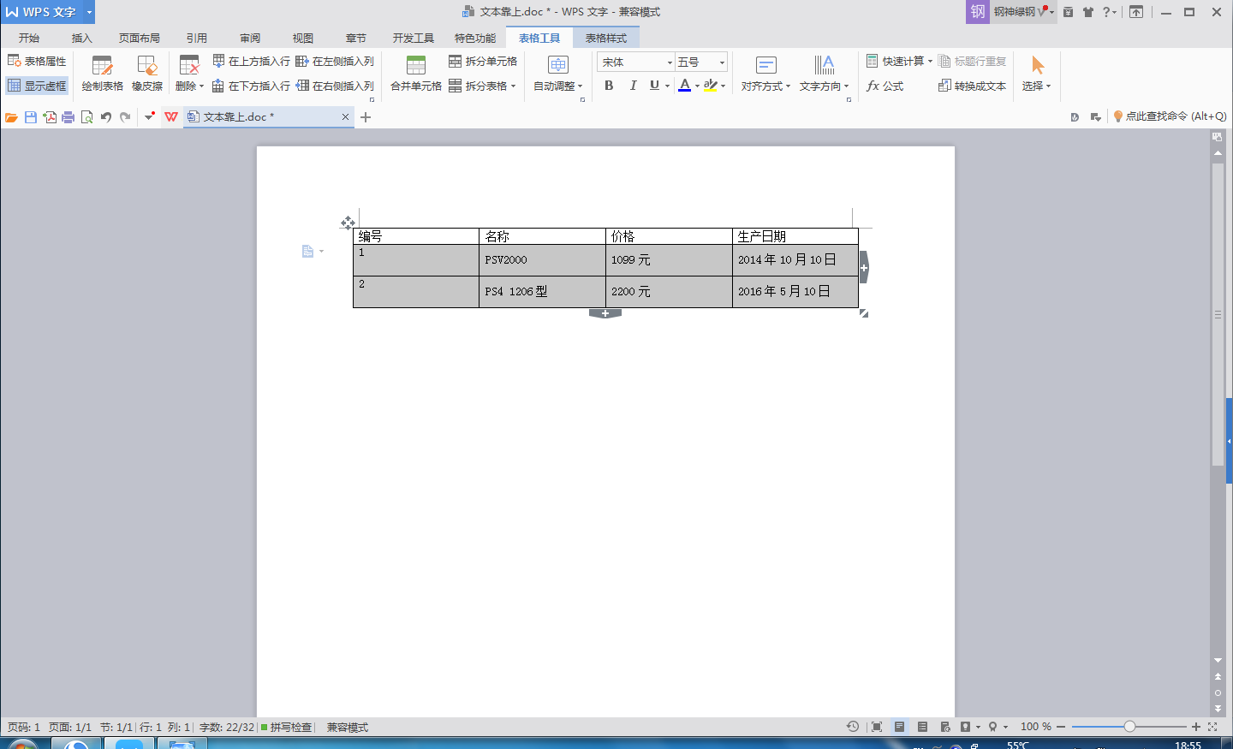
Task: Open 表格属性 table properties
Action: (x=37, y=61)
